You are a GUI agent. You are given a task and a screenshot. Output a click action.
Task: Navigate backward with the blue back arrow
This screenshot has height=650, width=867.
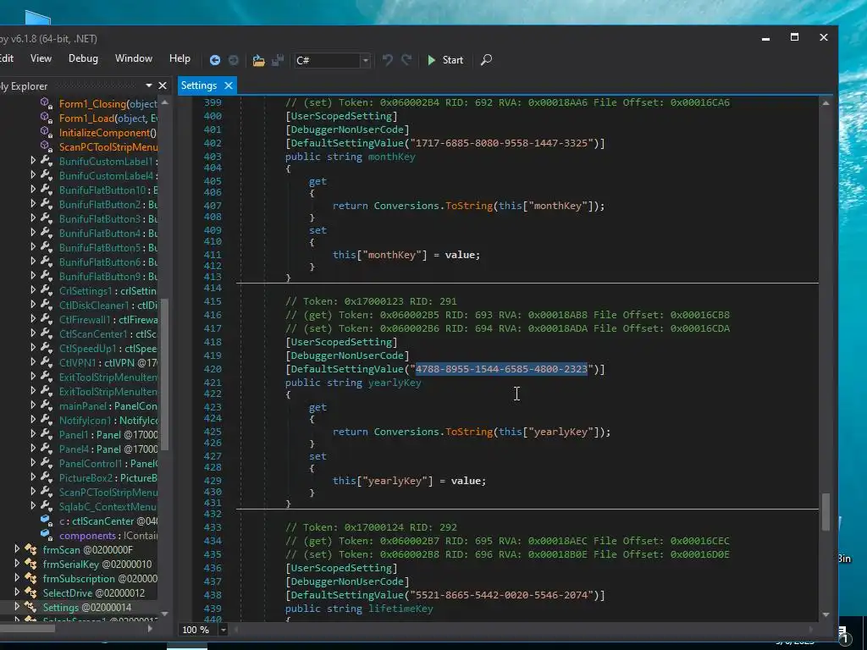(x=214, y=60)
